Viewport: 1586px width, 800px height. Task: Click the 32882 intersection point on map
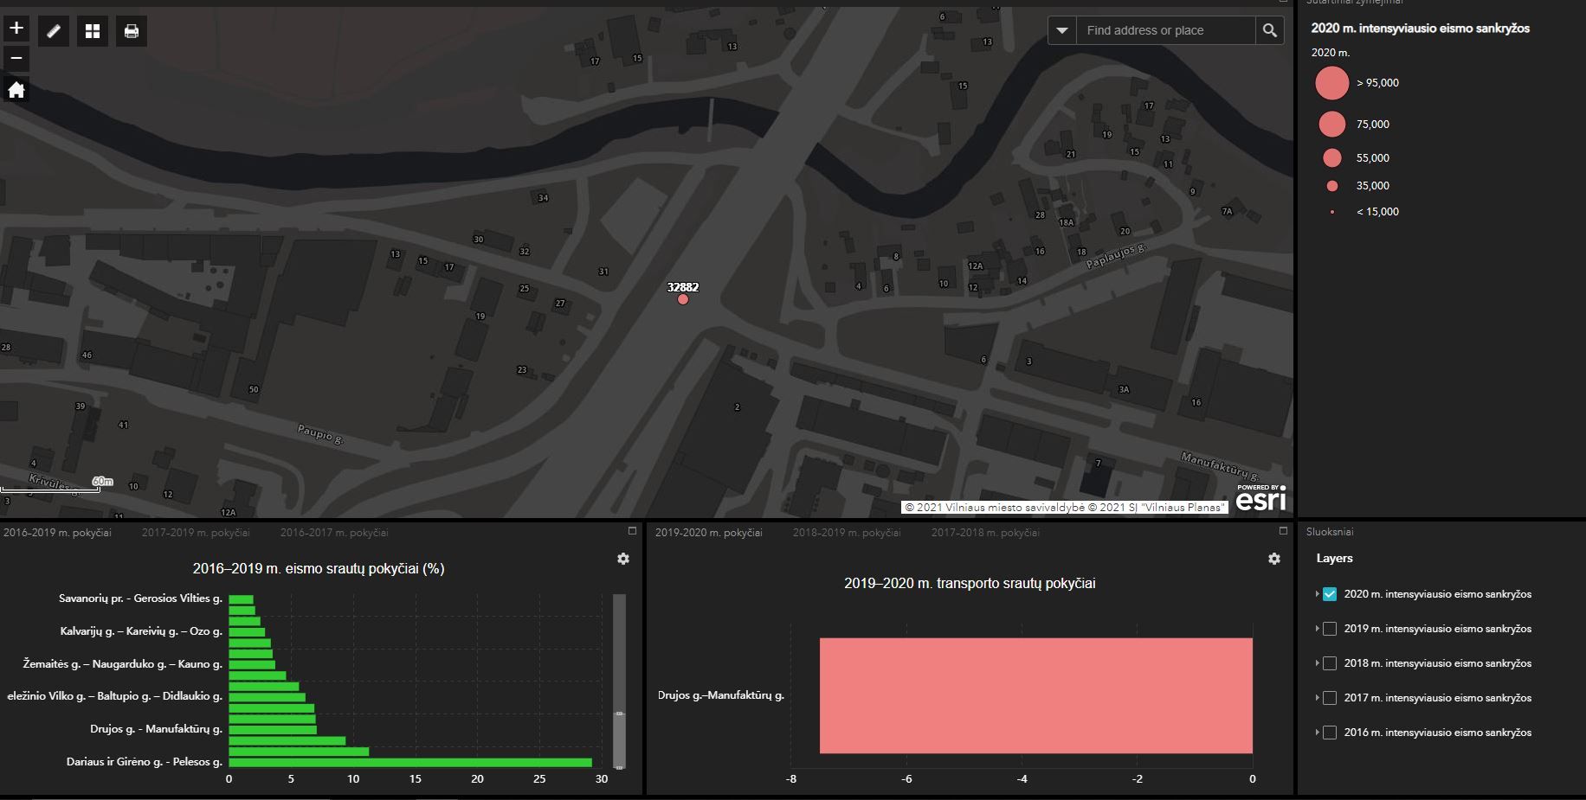point(683,299)
